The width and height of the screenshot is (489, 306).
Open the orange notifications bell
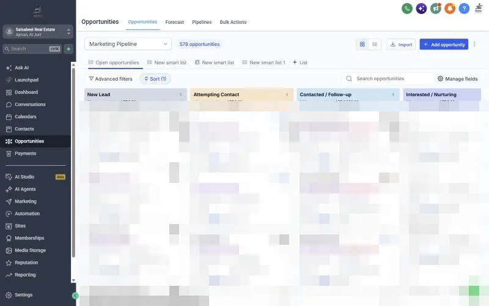pyautogui.click(x=450, y=9)
